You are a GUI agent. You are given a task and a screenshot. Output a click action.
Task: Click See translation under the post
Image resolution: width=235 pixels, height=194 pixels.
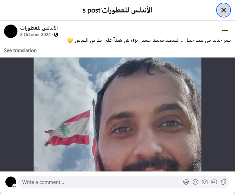(x=20, y=50)
